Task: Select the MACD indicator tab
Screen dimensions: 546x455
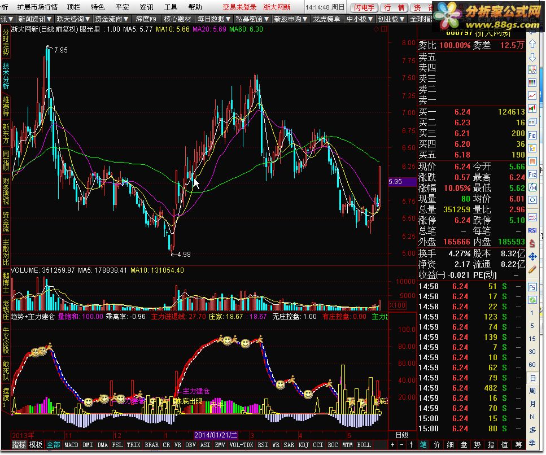Action: [x=71, y=445]
